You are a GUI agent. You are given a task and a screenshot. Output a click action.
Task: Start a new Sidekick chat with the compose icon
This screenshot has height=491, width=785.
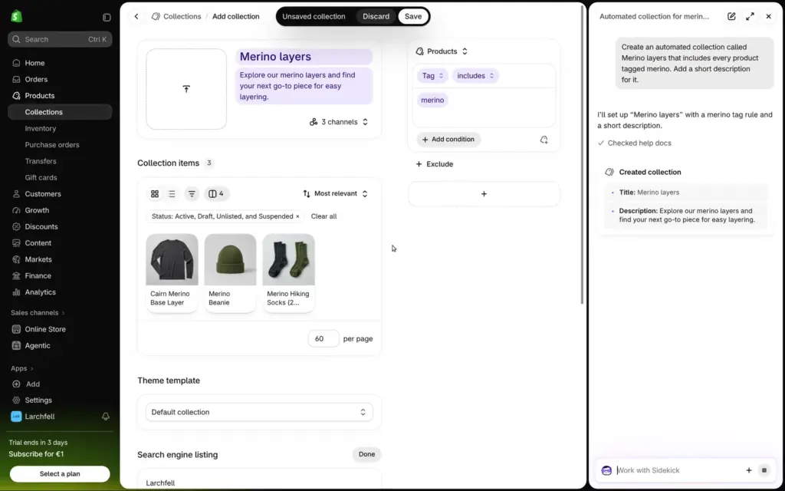coord(731,17)
